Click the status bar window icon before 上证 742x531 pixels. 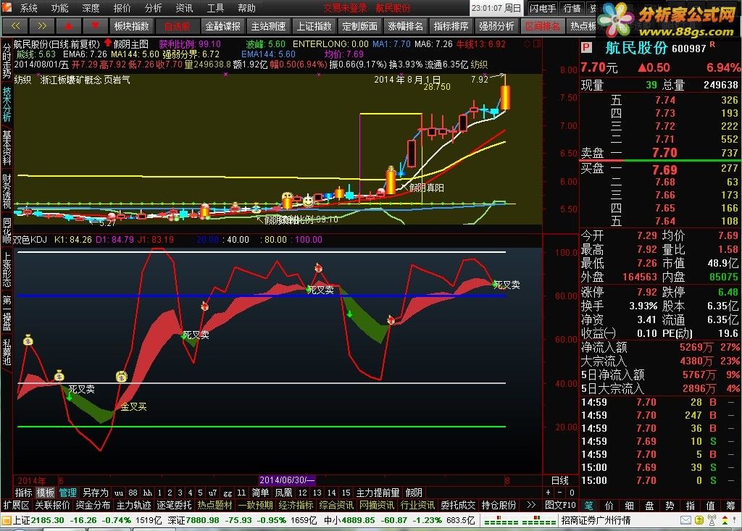coord(6,521)
